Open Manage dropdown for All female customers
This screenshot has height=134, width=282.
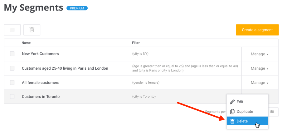[260, 83]
